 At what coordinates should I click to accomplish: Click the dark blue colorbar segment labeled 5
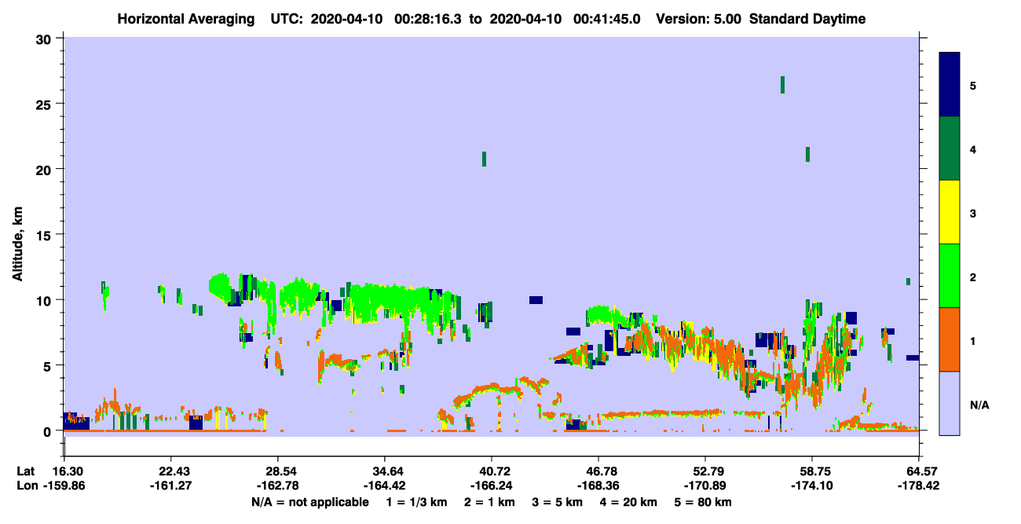[950, 85]
